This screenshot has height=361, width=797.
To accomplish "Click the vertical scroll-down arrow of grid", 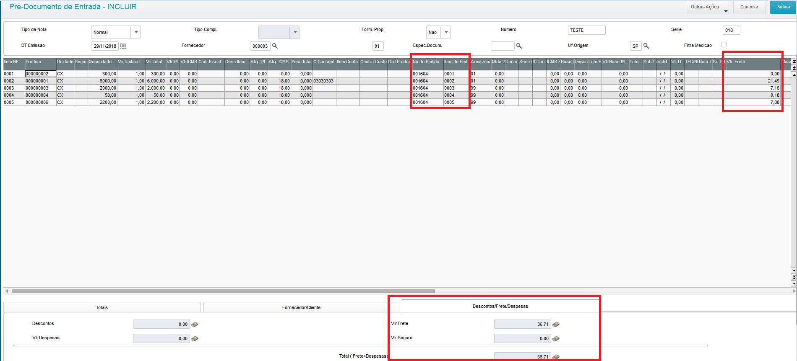I will point(793,271).
